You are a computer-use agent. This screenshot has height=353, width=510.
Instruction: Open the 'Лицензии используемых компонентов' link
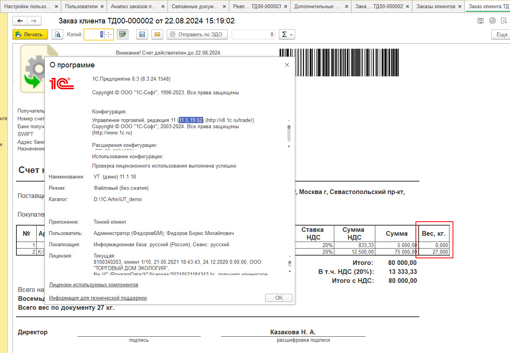(x=94, y=285)
